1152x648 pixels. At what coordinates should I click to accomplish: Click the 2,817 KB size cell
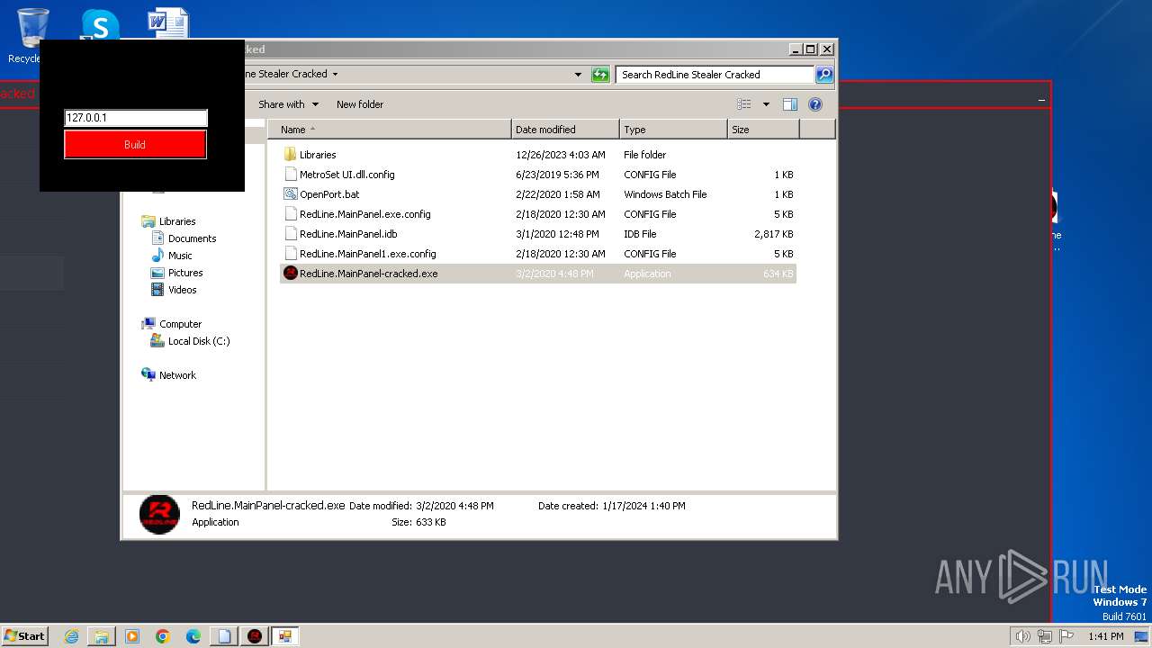coord(774,234)
